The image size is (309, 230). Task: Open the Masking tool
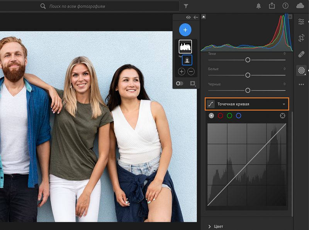click(x=301, y=70)
